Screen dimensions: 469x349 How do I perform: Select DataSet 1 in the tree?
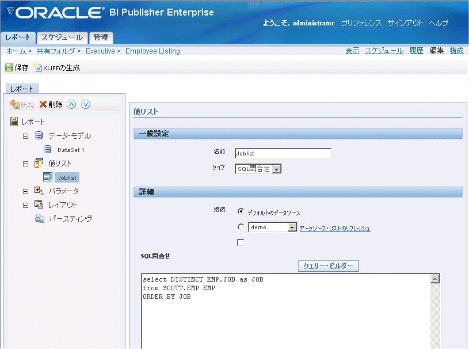[71, 150]
